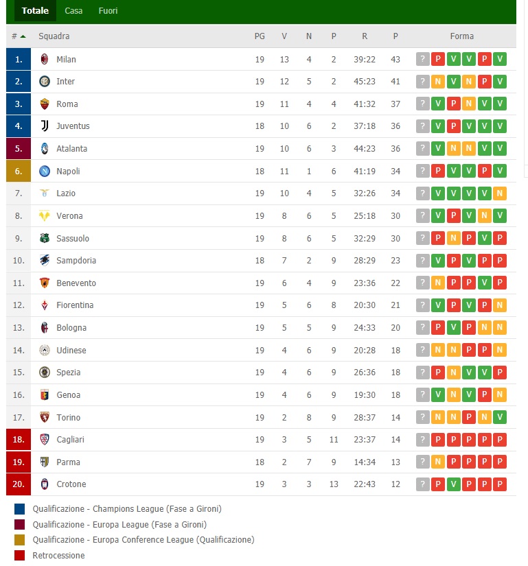Viewport: 528px width, 566px height.
Task: Click the Squadra column header
Action: (54, 36)
